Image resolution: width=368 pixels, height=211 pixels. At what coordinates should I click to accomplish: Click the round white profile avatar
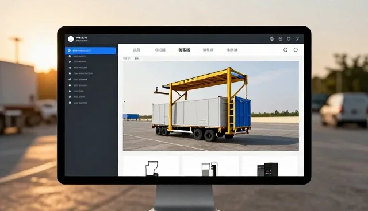pos(71,39)
